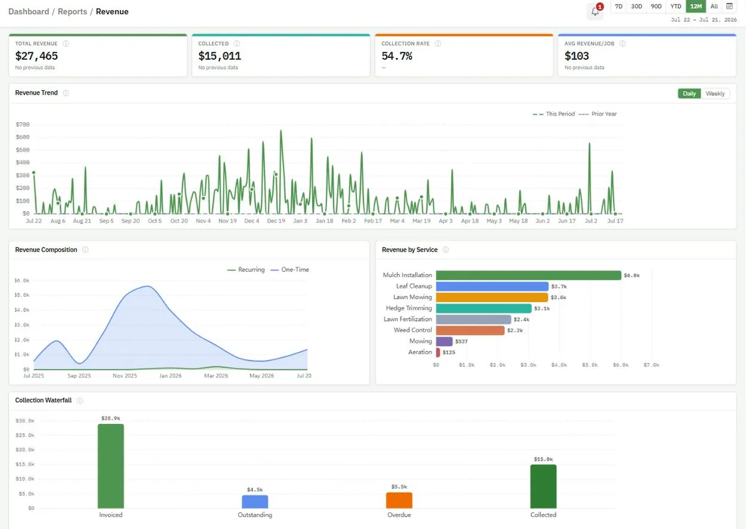Click the info icon next to Collection Rate
The height and width of the screenshot is (529, 746).
pos(438,44)
